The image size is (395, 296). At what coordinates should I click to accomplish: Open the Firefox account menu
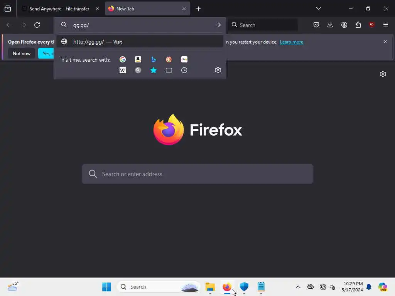click(x=344, y=25)
